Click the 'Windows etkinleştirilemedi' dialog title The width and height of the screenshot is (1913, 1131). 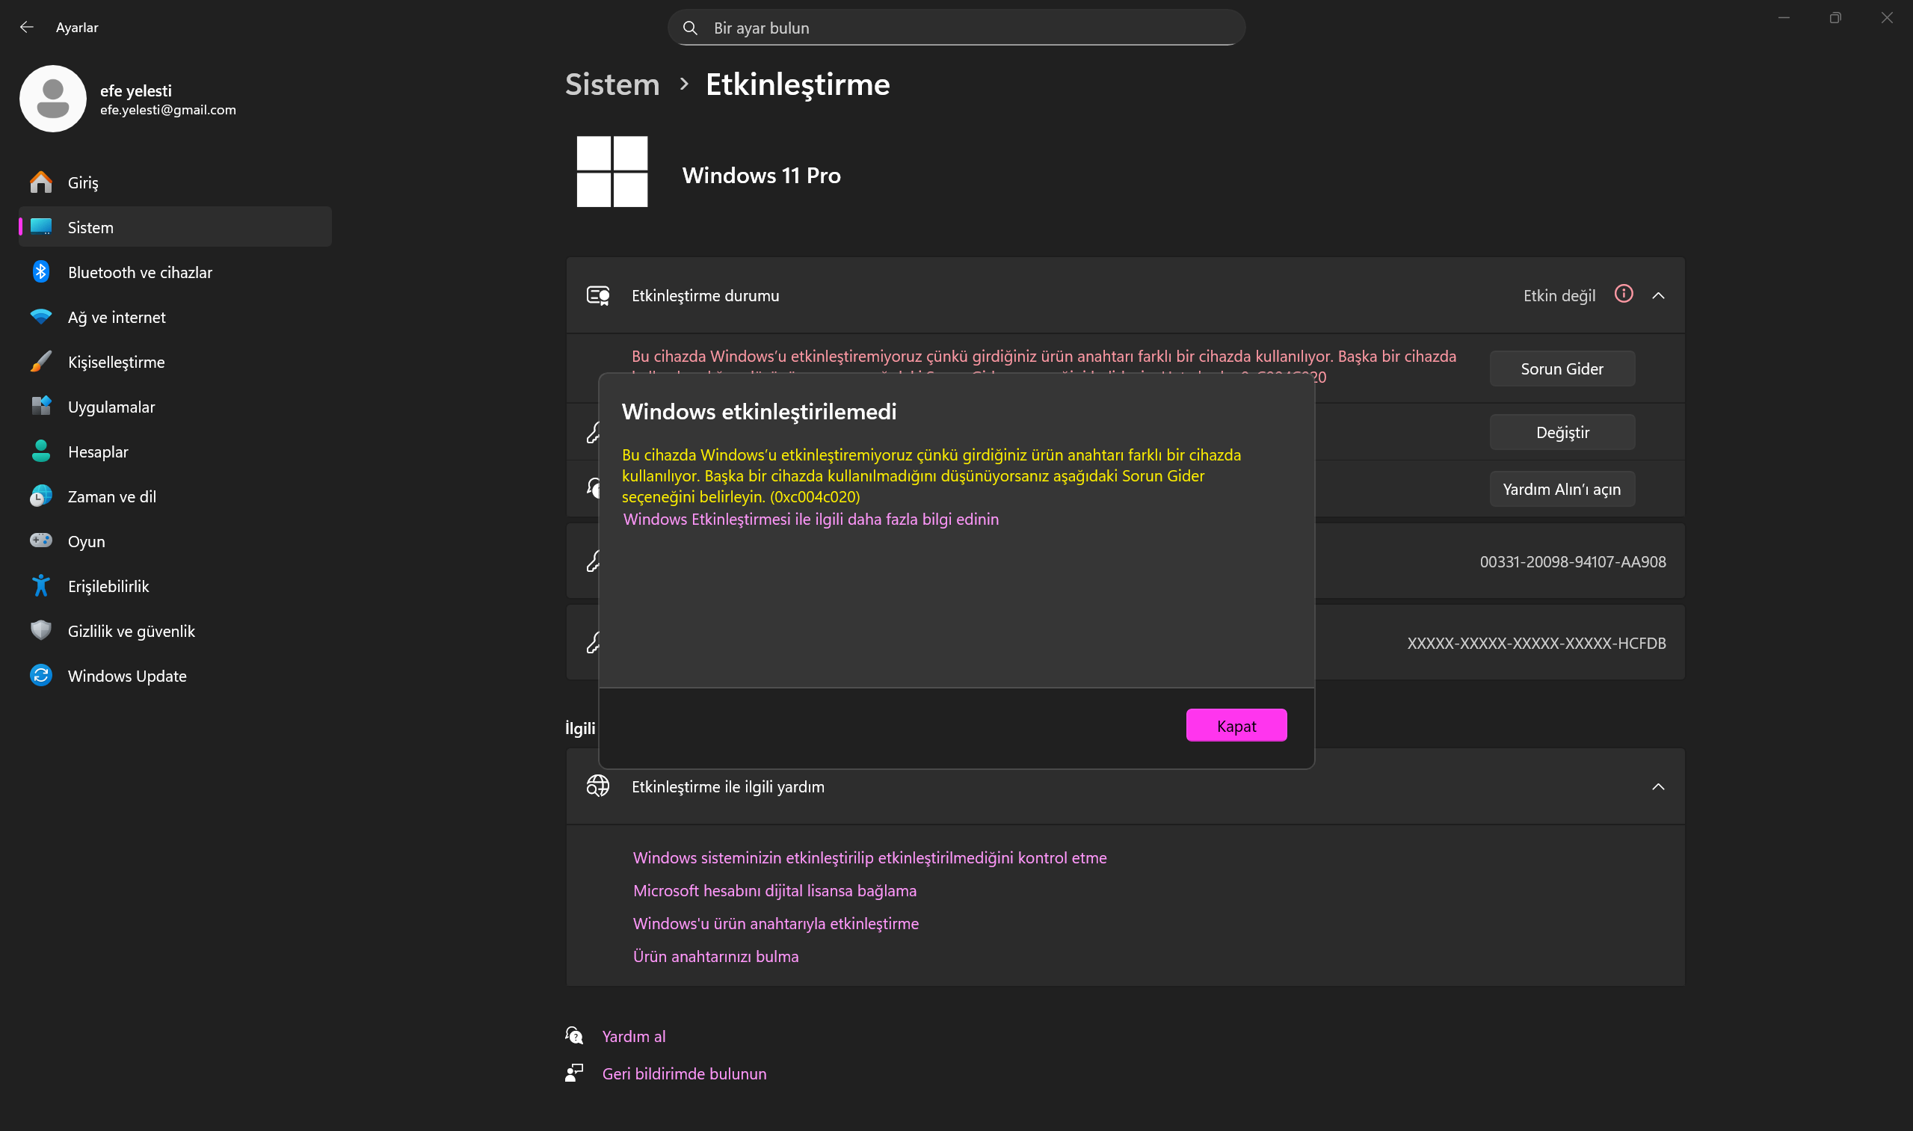point(759,412)
